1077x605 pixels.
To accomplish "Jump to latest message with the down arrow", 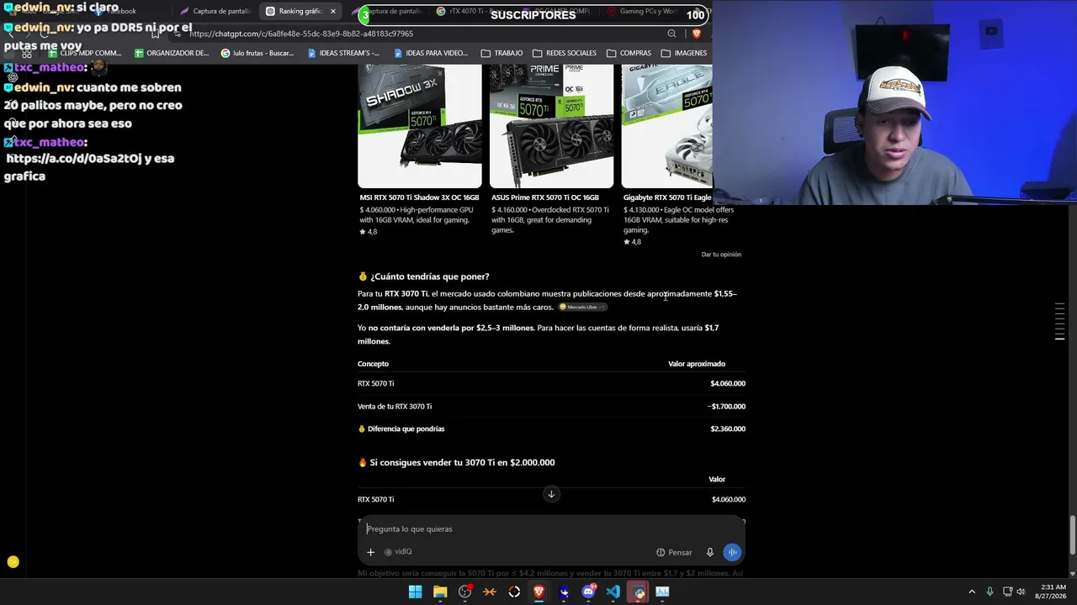I will (551, 494).
